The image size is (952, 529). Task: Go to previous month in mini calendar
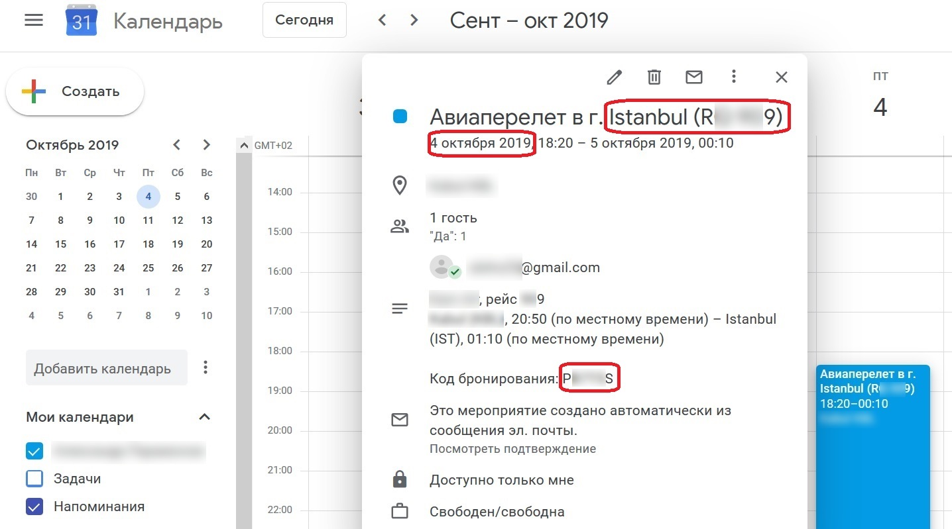[x=176, y=145]
